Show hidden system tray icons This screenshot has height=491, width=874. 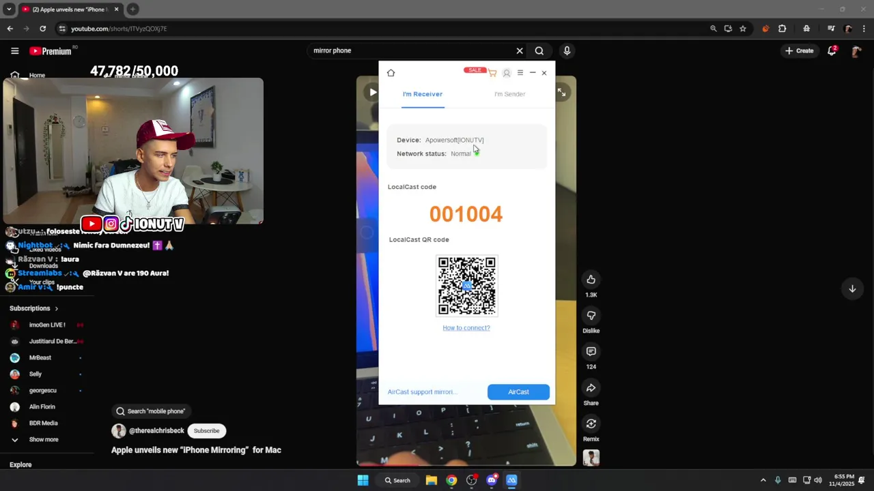(763, 480)
